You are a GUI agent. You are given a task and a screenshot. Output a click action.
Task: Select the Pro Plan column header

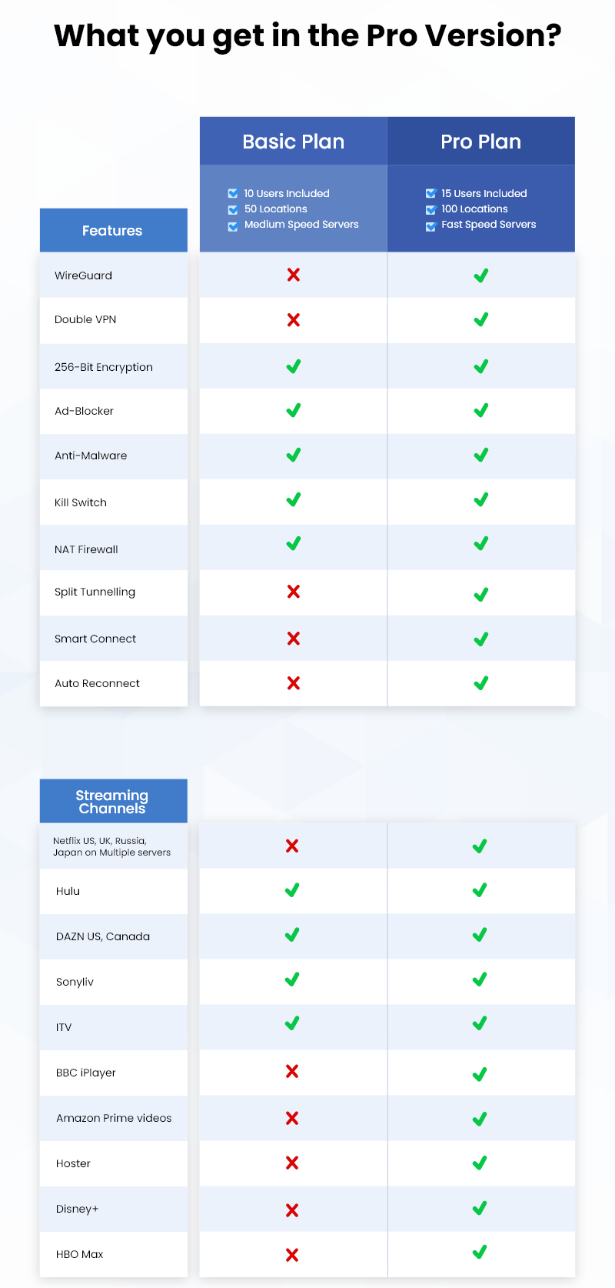[480, 142]
